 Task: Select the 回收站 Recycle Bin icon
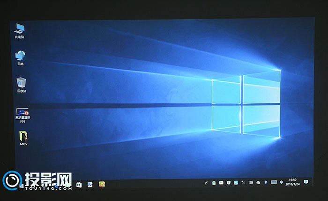22,85
